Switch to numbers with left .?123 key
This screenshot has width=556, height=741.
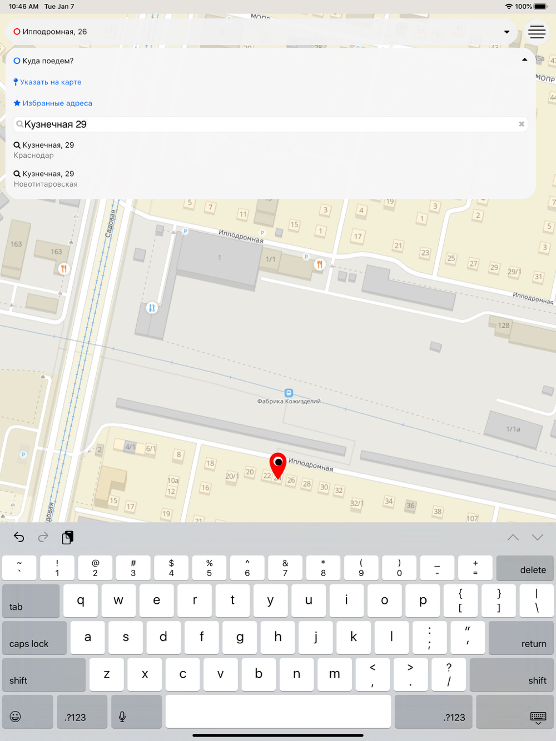click(x=82, y=712)
